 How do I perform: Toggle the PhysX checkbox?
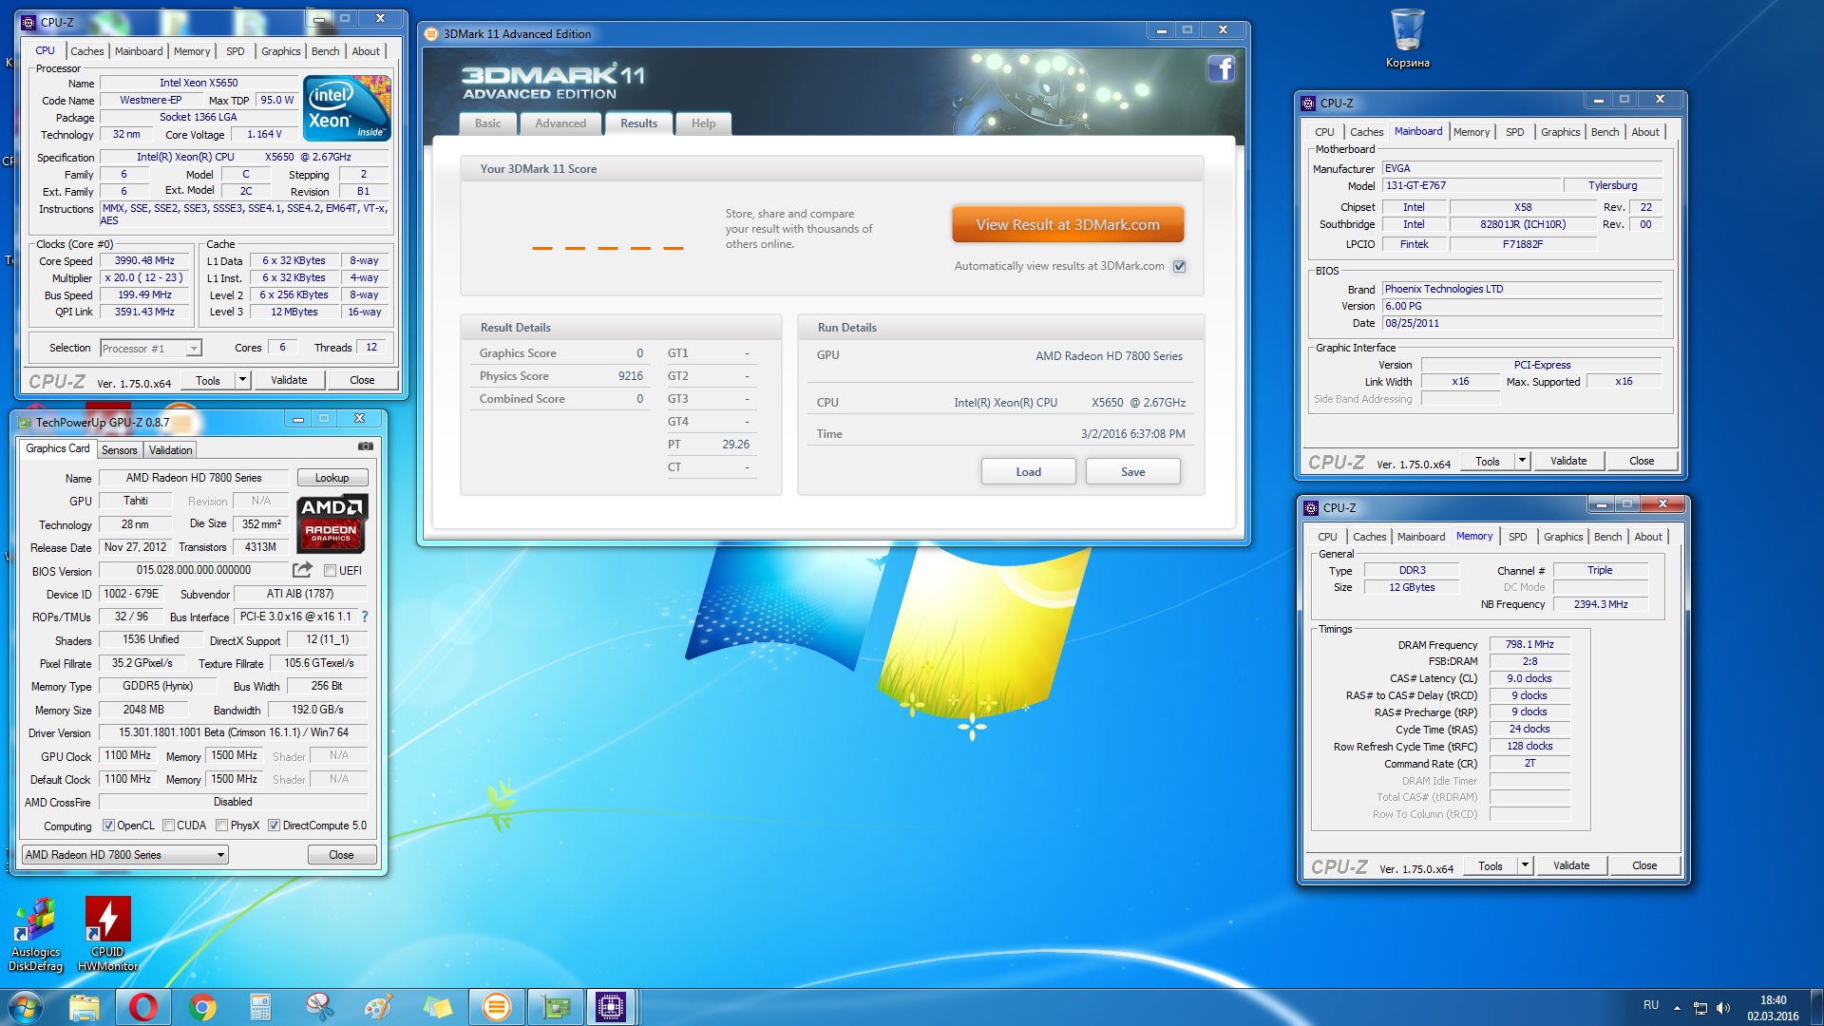[221, 826]
